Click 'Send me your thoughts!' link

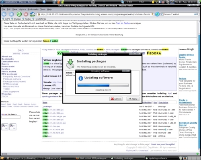point(163,144)
